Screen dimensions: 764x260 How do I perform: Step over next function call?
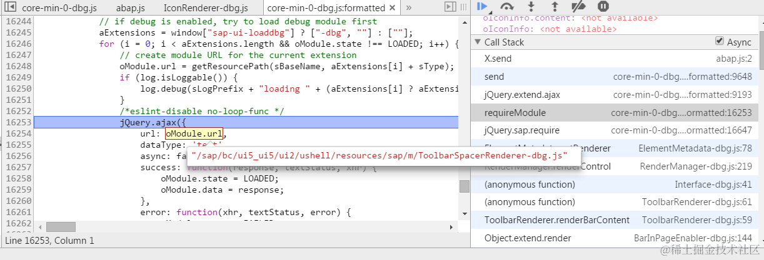click(x=507, y=6)
